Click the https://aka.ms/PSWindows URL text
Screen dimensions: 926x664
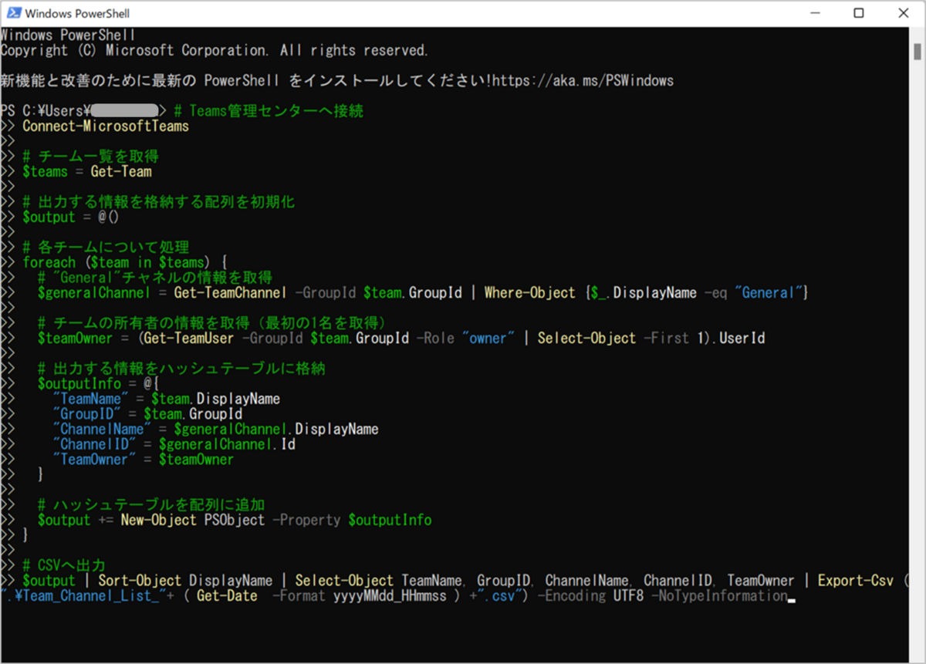click(x=583, y=80)
